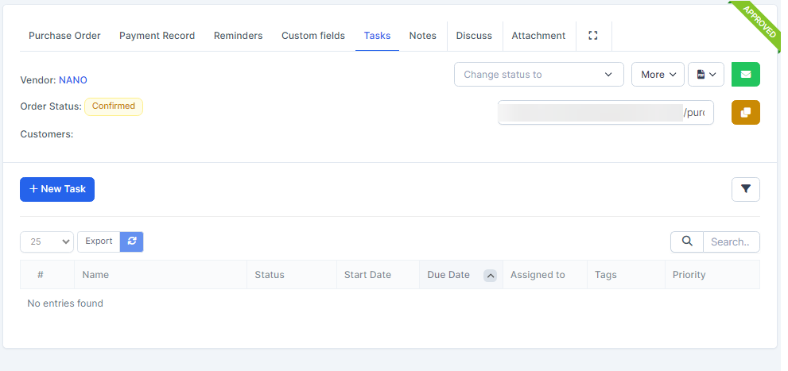Switch to the Purchase Order tab
Image resolution: width=788 pixels, height=371 pixels.
(x=64, y=36)
